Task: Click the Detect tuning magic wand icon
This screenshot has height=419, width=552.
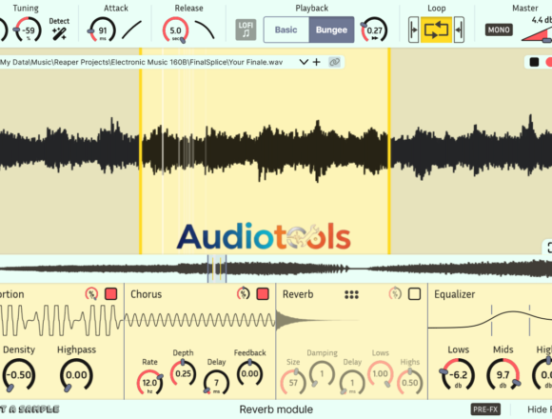Action: (x=59, y=34)
